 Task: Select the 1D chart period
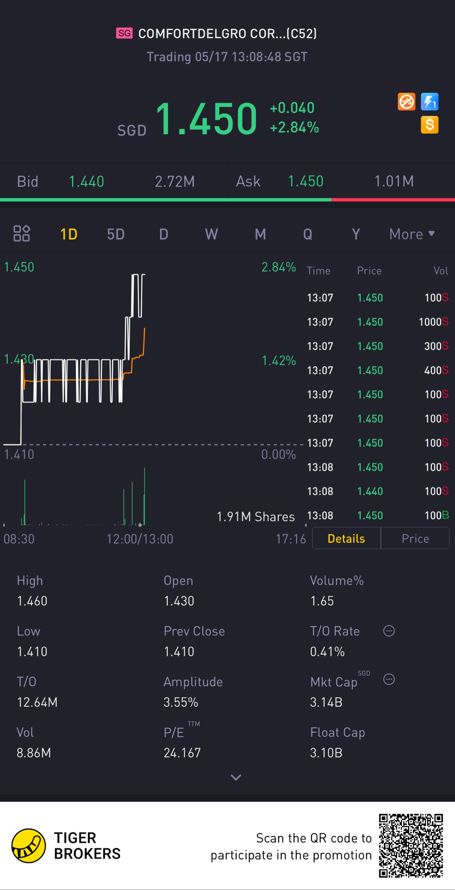[69, 234]
